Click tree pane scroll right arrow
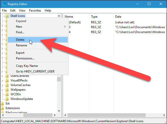167x124 pixels. point(55,115)
